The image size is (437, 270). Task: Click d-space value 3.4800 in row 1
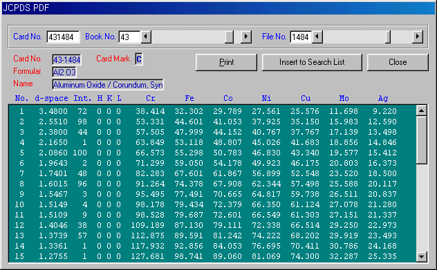[x=53, y=111]
